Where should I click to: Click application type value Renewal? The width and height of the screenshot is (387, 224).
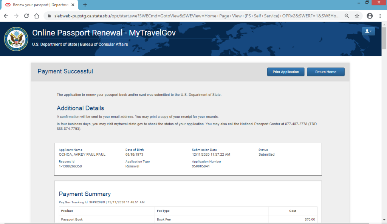[x=132, y=166]
